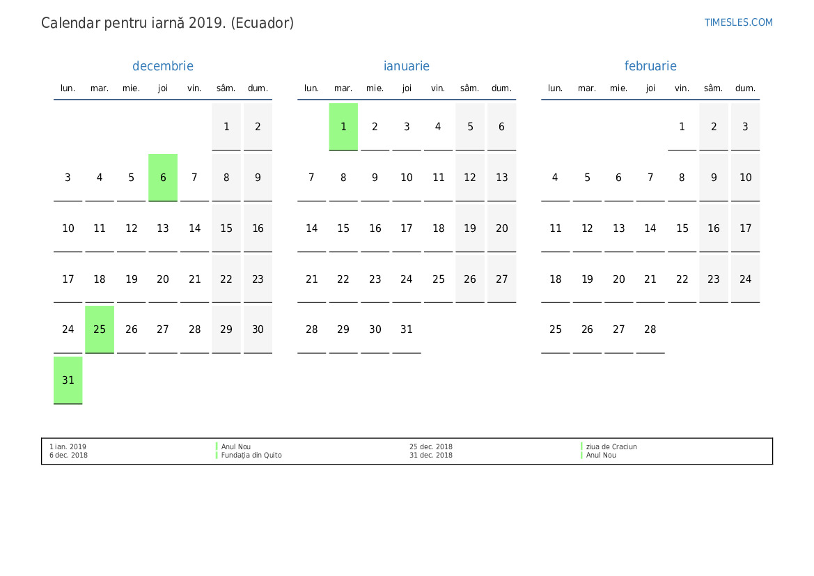
Task: Click the februarie month heading
Action: pos(650,66)
